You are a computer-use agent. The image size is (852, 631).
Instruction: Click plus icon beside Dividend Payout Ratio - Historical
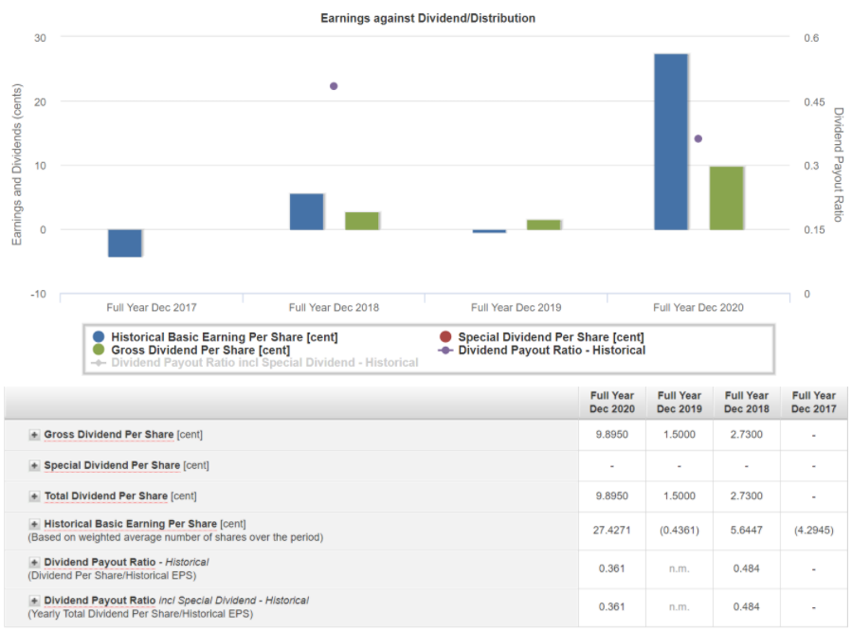tap(34, 563)
